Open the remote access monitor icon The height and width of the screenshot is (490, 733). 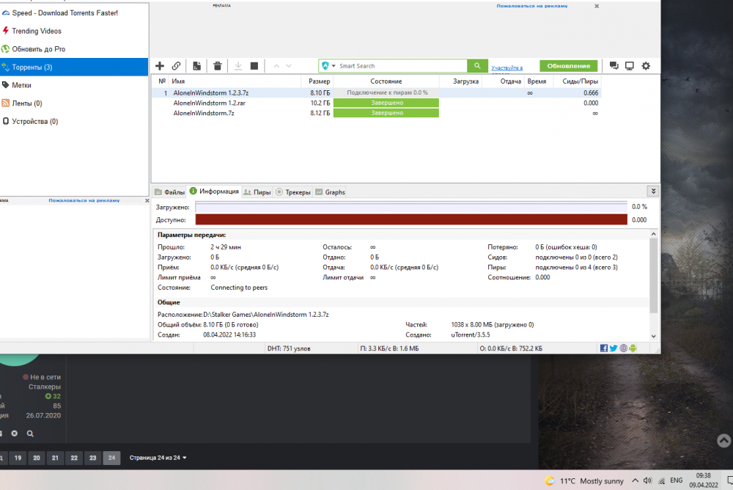click(x=629, y=66)
